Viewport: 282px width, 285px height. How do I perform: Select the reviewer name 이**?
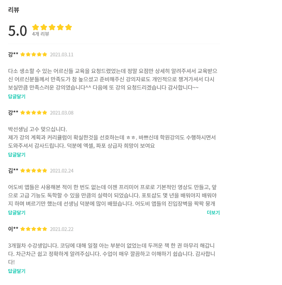pyautogui.click(x=13, y=229)
